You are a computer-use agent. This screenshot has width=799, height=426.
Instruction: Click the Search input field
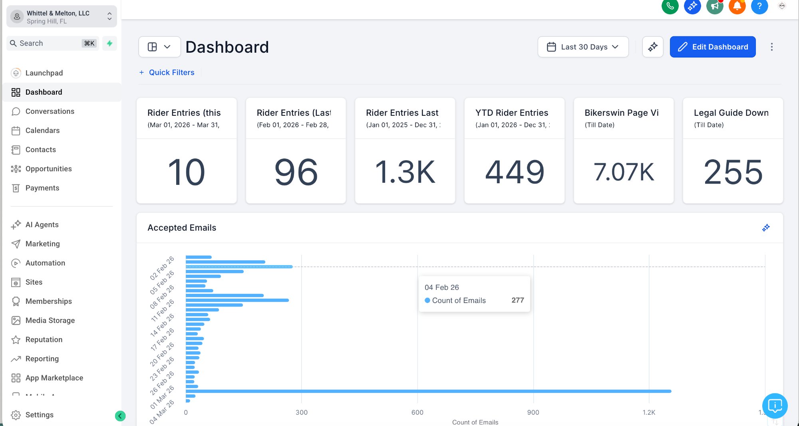tap(52, 43)
